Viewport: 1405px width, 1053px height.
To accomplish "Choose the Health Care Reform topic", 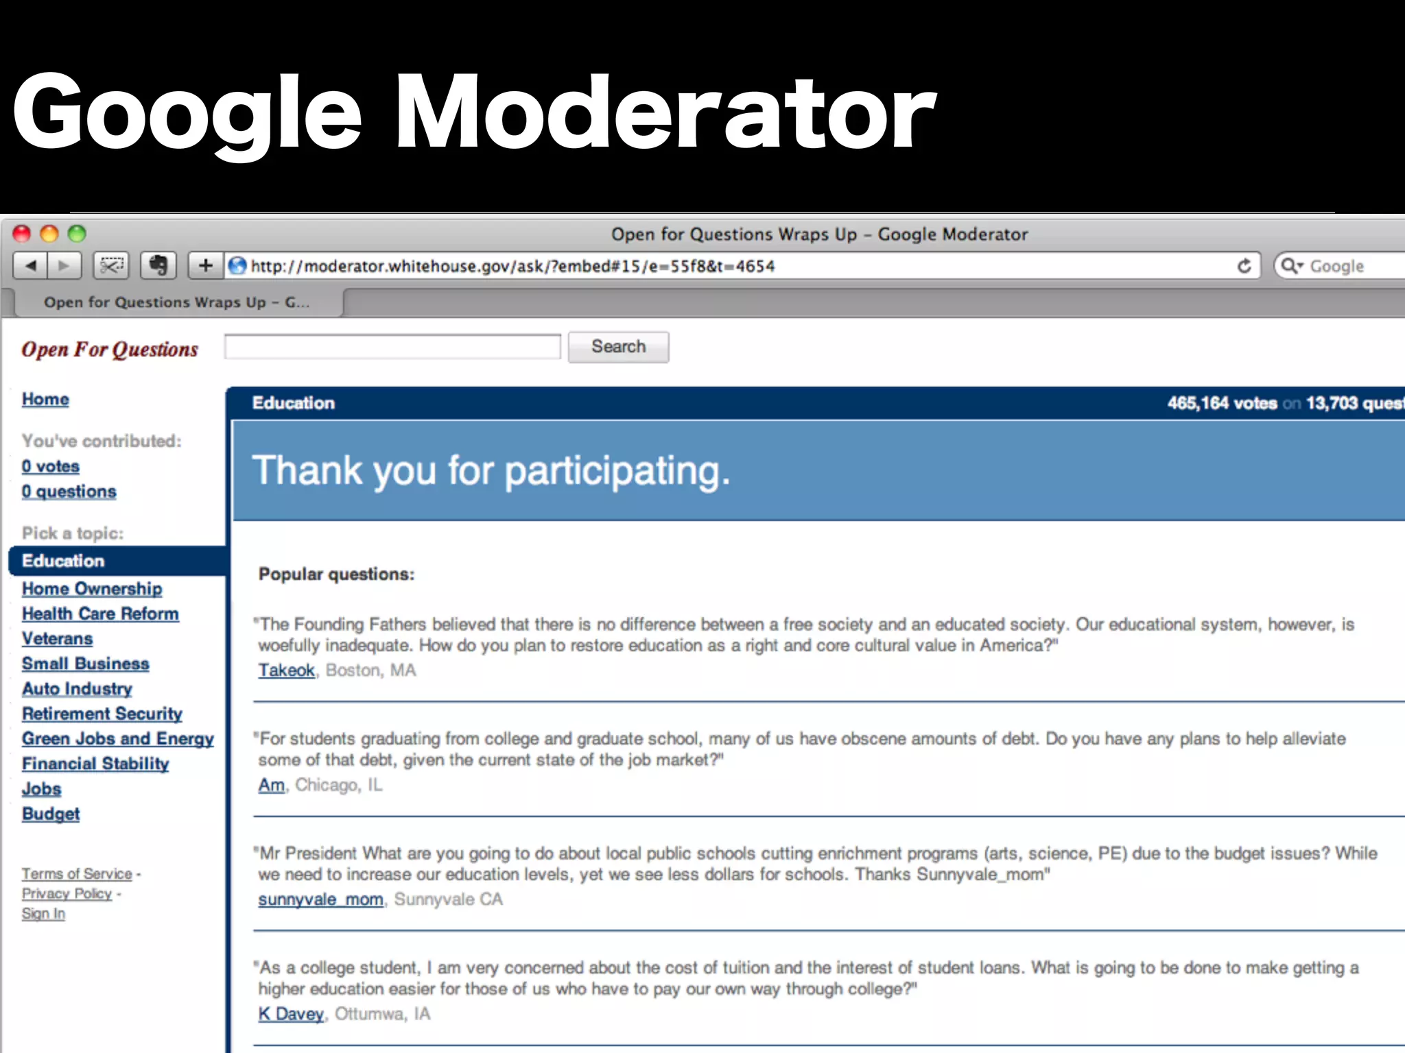I will [x=100, y=614].
